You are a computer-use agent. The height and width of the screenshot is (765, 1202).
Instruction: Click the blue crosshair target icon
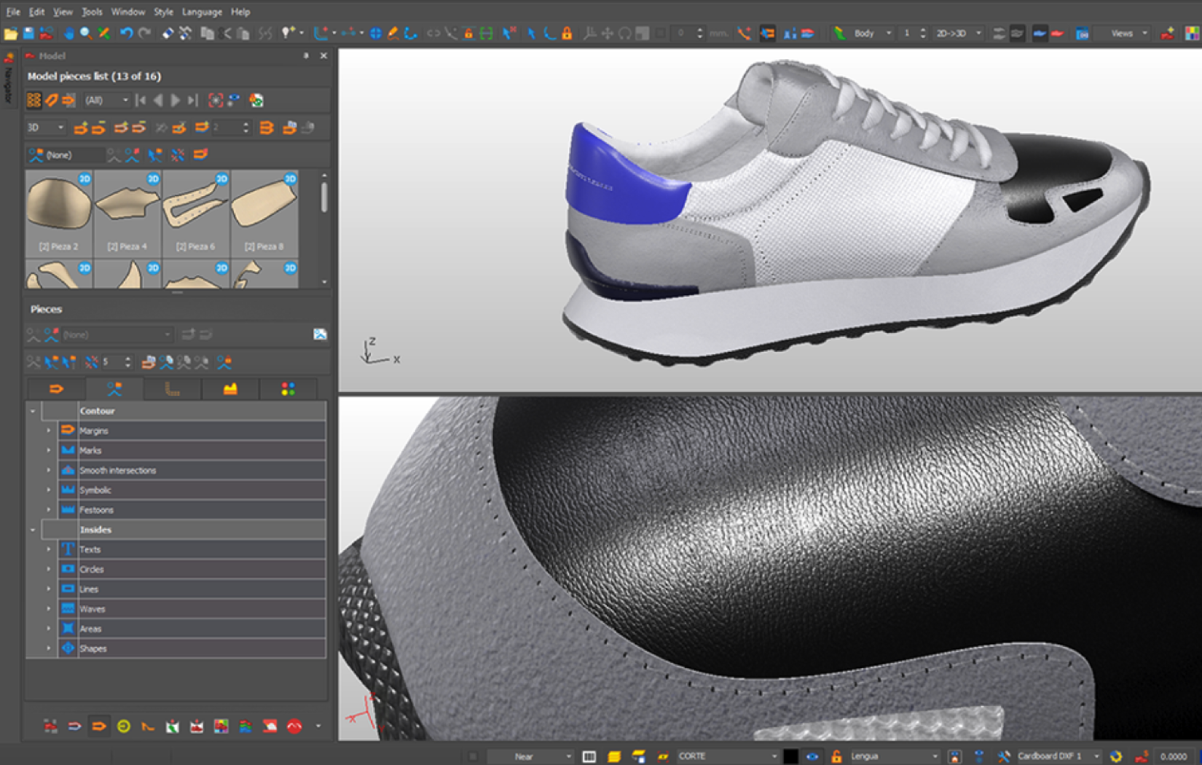point(375,33)
